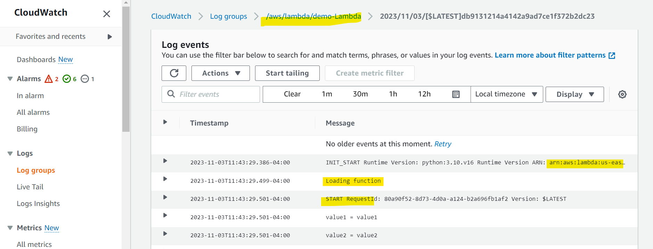
Task: Open Local timezone dropdown
Action: (507, 94)
